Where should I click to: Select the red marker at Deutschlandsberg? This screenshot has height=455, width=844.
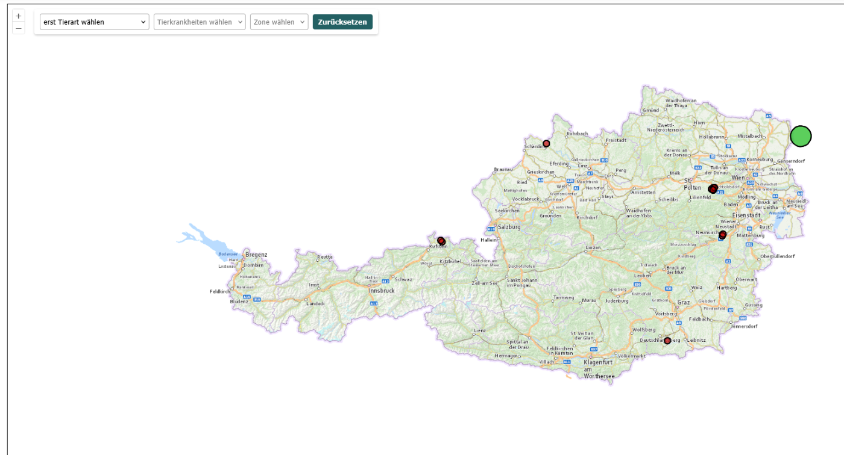click(667, 341)
